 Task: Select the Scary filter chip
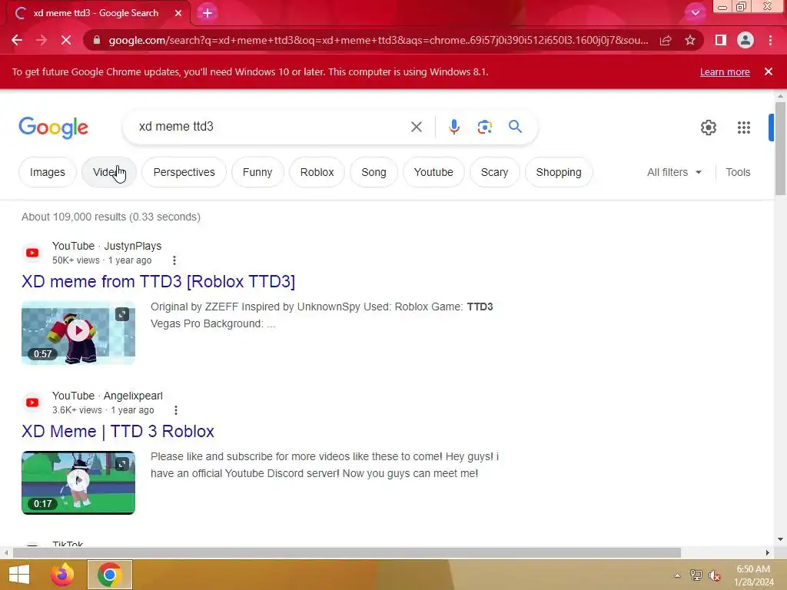click(494, 172)
